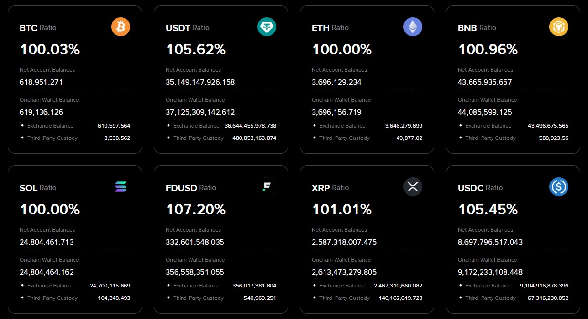Viewport: 588px width, 319px height.
Task: Click FDUSD Third-Party Custody row label
Action: click(199, 298)
